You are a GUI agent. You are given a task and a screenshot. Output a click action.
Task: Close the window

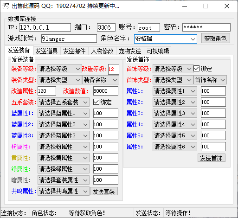[227, 6]
